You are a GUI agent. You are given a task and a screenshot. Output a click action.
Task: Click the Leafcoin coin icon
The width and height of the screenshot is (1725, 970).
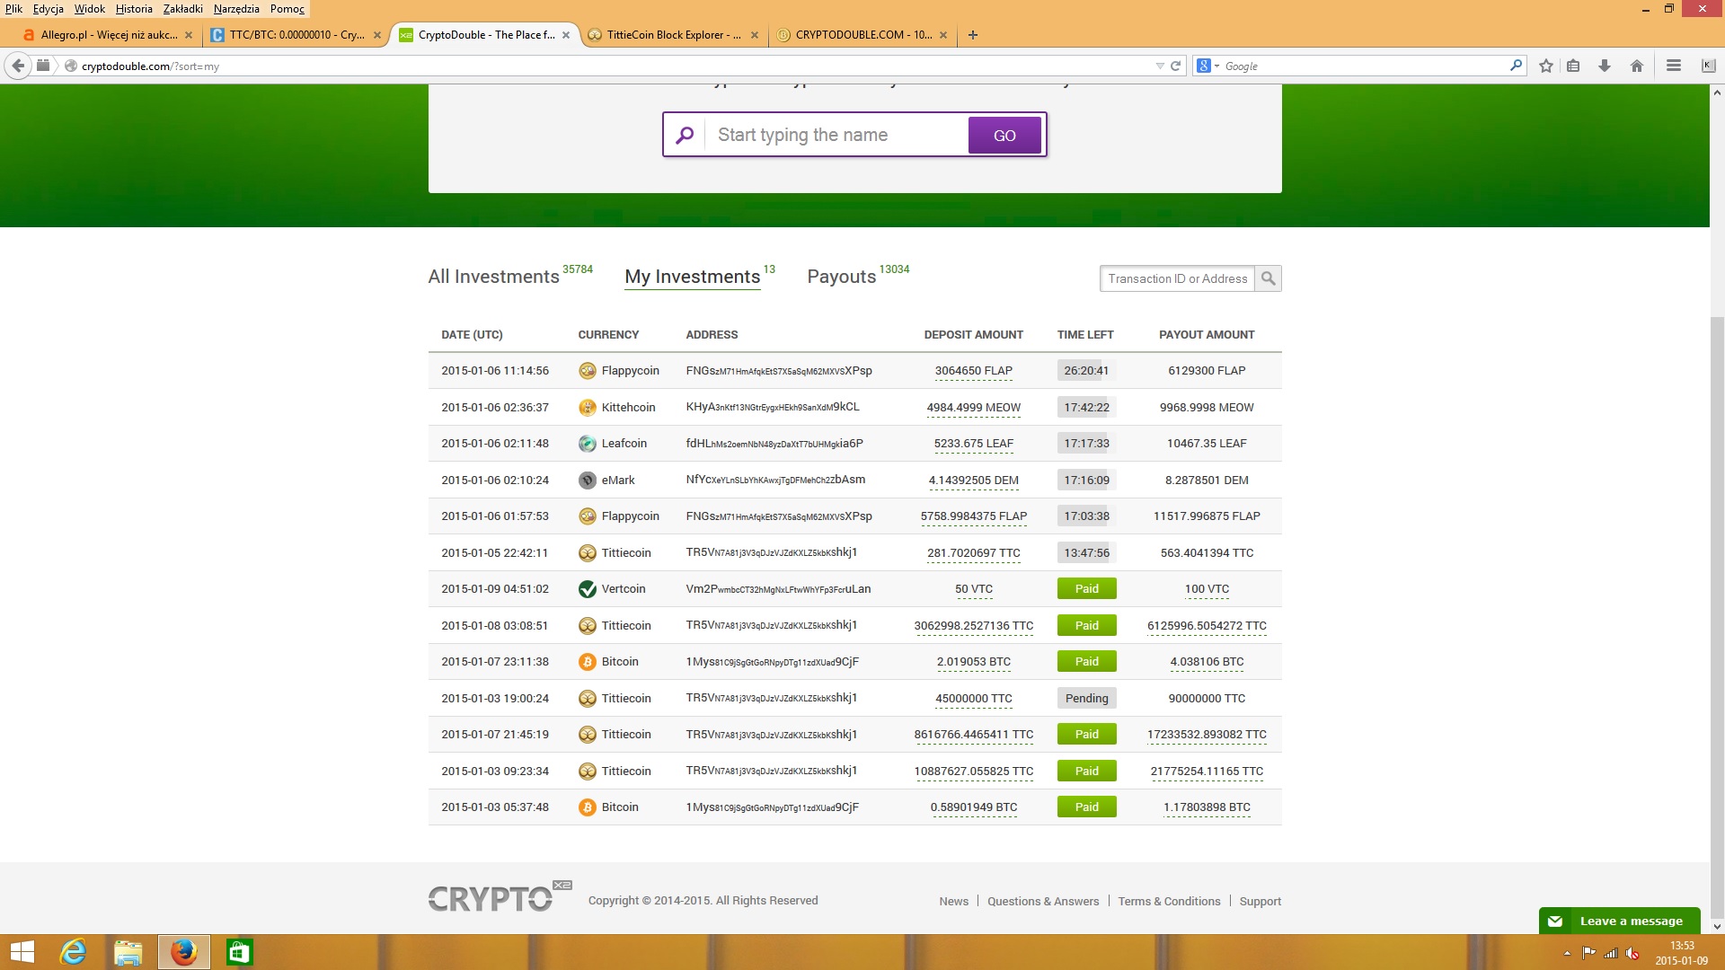[588, 444]
